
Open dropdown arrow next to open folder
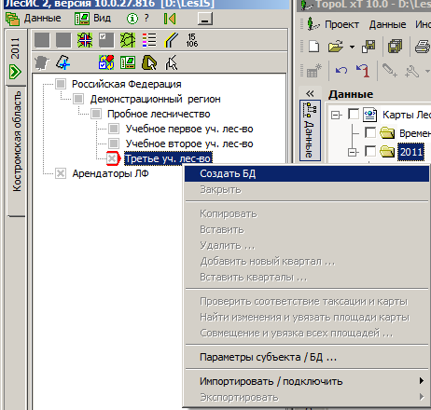(x=352, y=48)
